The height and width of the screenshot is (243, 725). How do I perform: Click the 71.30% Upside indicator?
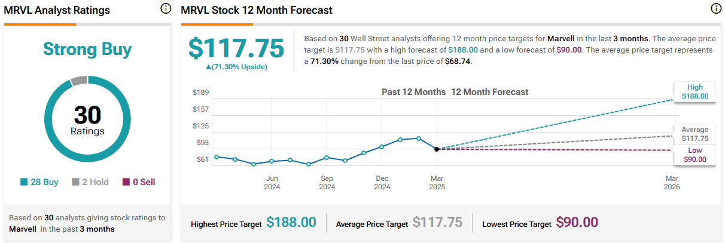click(x=236, y=67)
